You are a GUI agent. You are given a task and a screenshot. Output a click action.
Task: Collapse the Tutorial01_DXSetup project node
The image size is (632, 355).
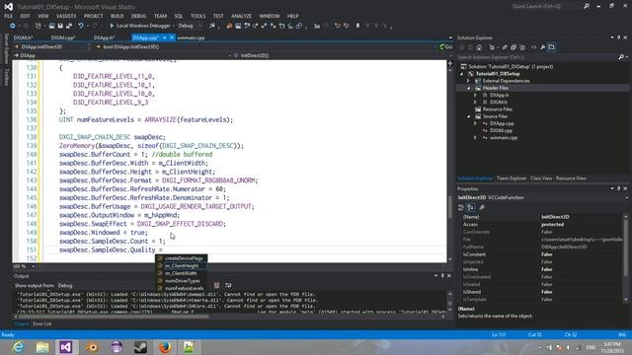(462, 74)
